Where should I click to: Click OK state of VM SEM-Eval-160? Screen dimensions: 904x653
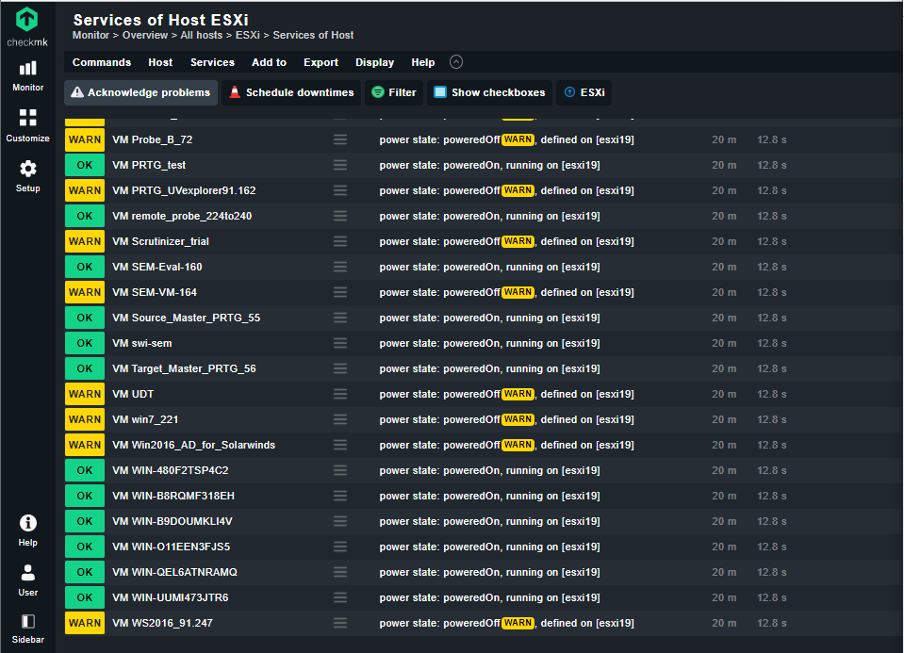pyautogui.click(x=85, y=267)
